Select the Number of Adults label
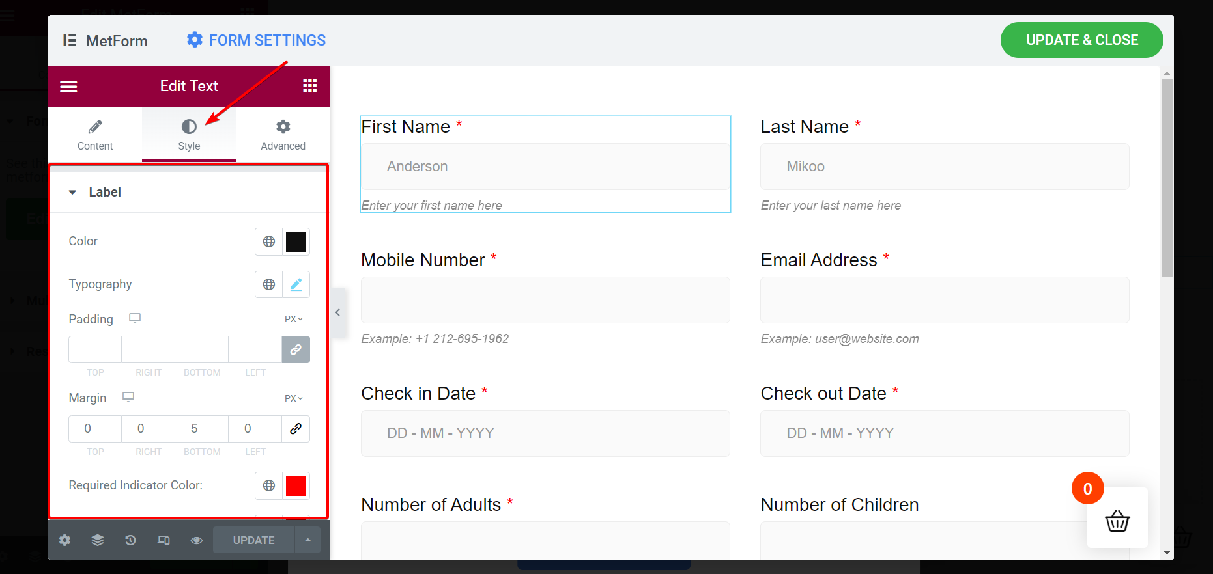1213x574 pixels. coord(431,504)
